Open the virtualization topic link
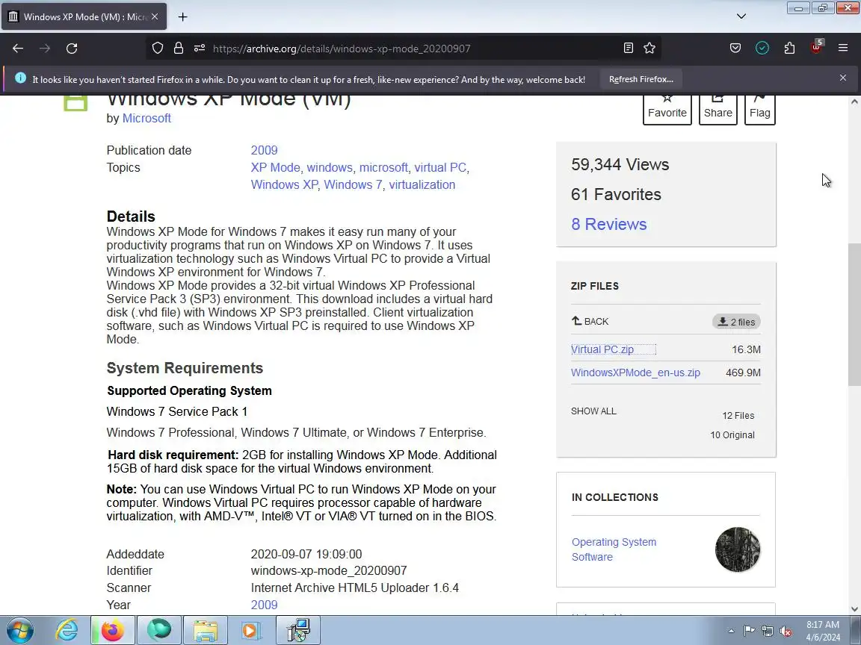Screen dimensions: 861x645 [422, 184]
